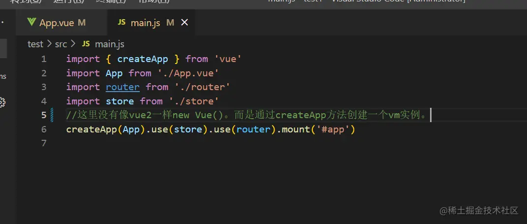Click the './router' import path string
Viewport: 527px width, 224px height.
[x=202, y=87]
